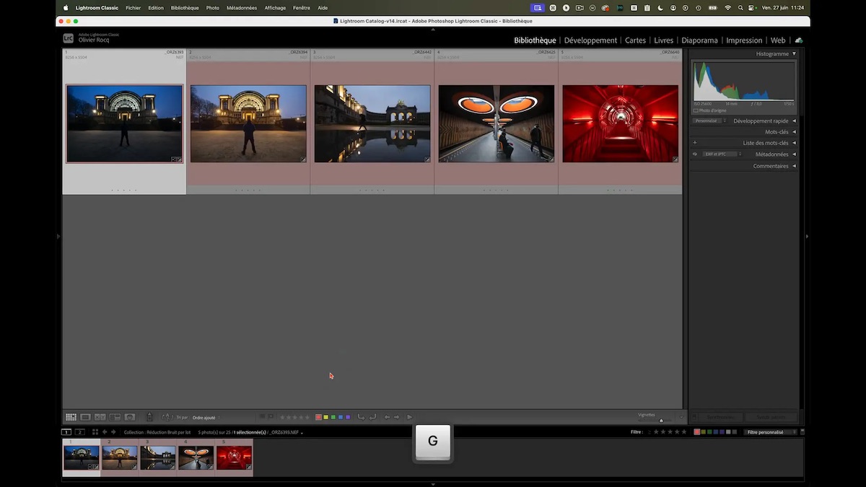Toggle the flag status in the toolbar
Image resolution: width=866 pixels, height=487 pixels.
263,417
